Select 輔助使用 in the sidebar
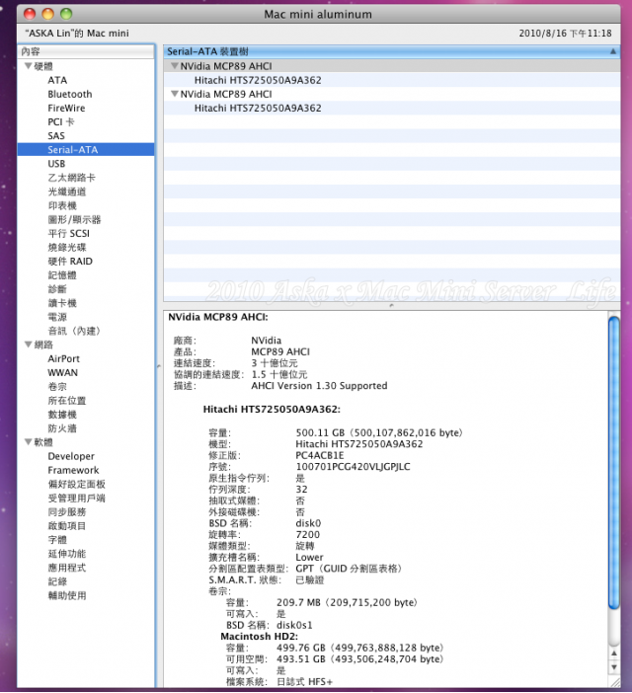This screenshot has height=693, width=632. tap(67, 595)
